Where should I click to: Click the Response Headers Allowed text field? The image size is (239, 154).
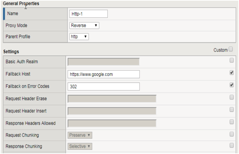112,123
